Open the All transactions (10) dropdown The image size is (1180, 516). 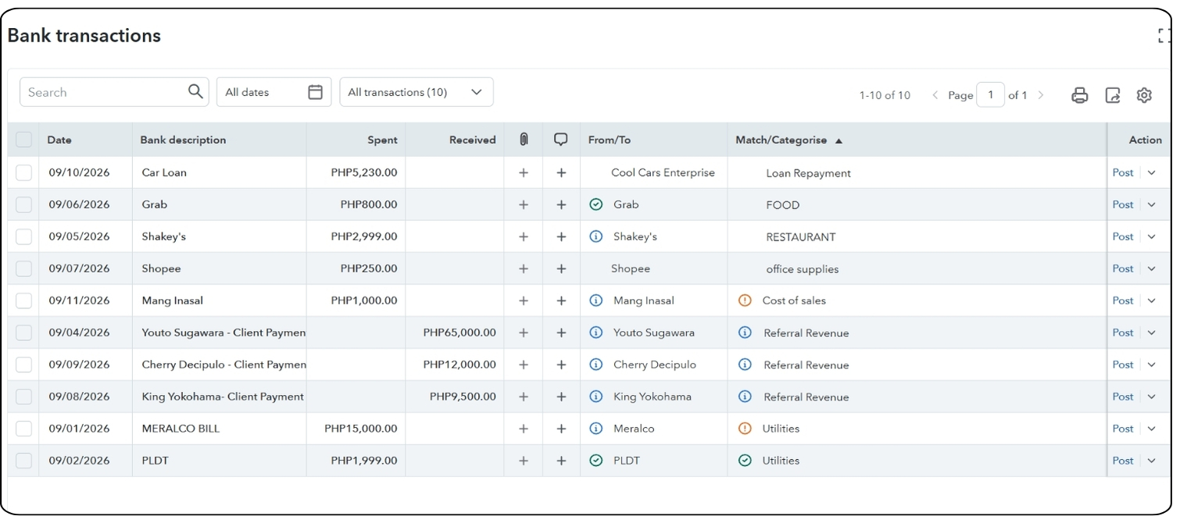pos(417,92)
